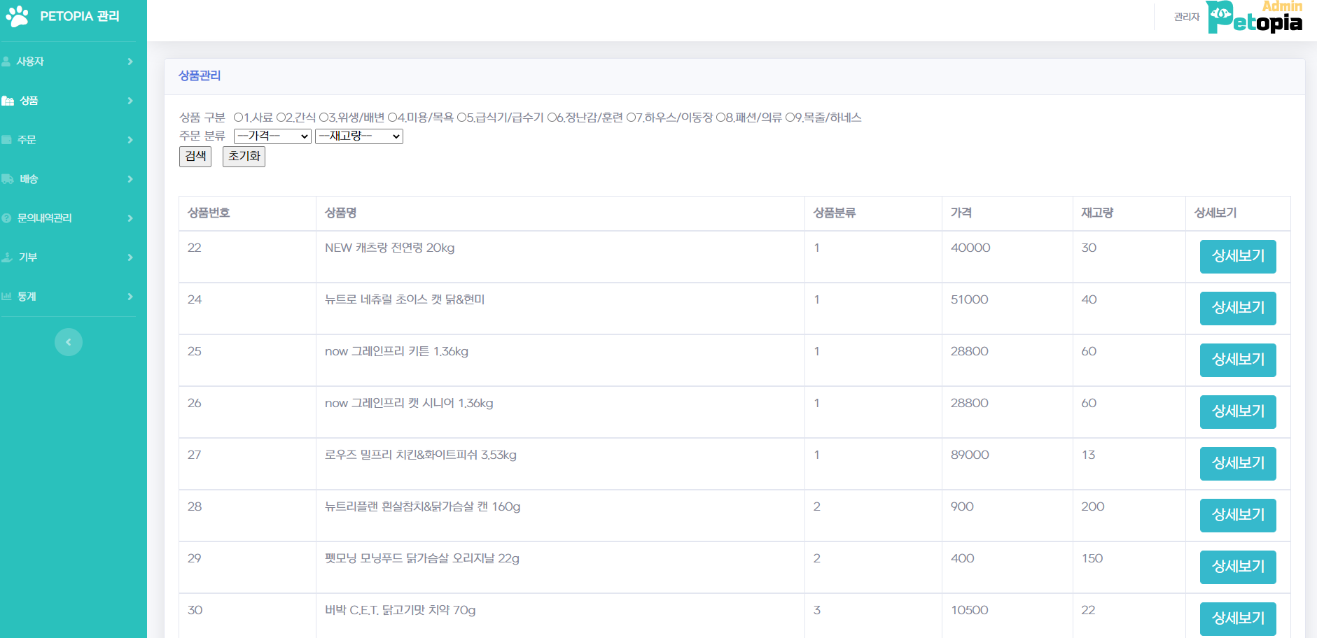Open the 통계 sidebar submenu chevron

pyautogui.click(x=130, y=296)
